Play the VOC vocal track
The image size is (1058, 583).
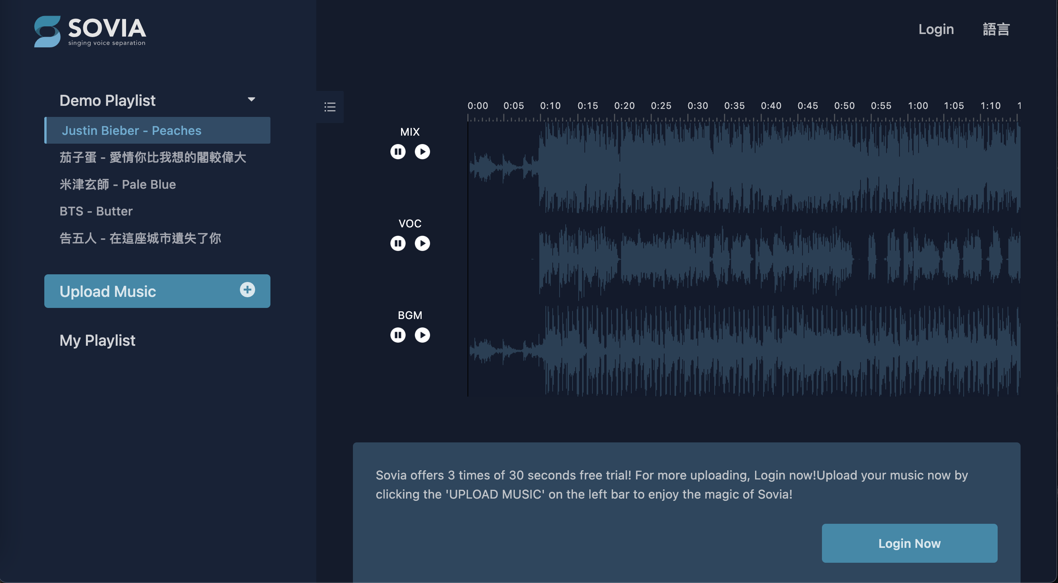coord(422,243)
